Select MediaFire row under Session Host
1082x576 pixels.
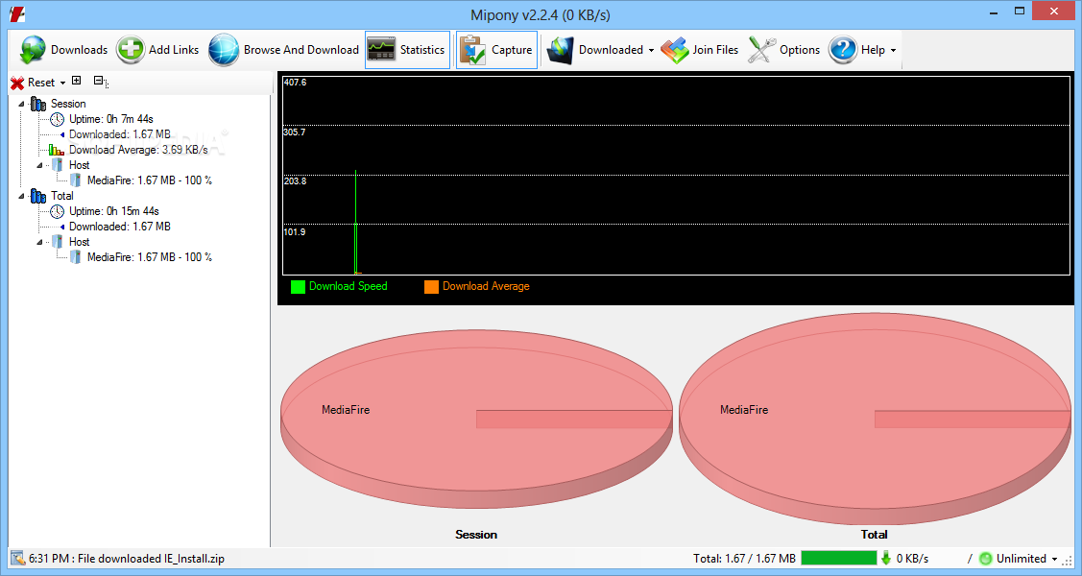coord(150,180)
